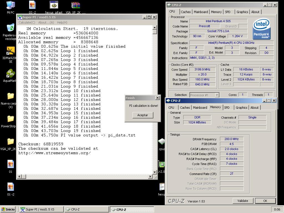Select Graphics tab in lower CPU-Z window
The width and height of the screenshot is (284, 213).
241,108
